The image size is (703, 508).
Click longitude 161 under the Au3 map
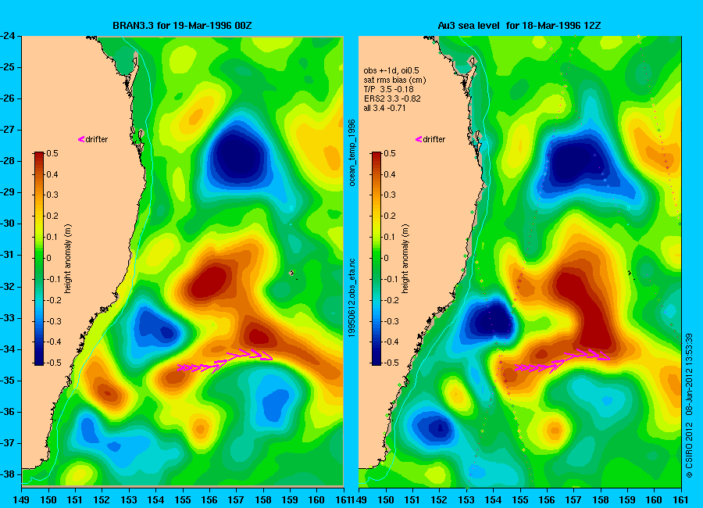click(x=680, y=500)
